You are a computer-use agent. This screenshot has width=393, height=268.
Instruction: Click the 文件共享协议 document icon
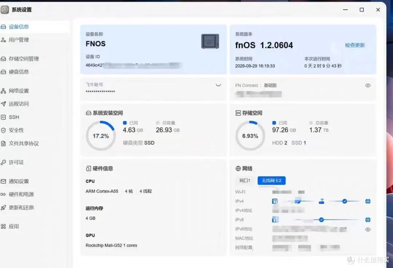(3, 143)
